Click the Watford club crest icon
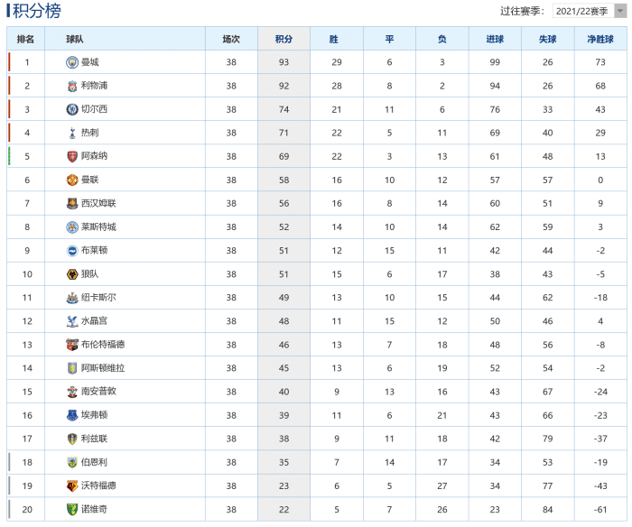 [x=72, y=485]
